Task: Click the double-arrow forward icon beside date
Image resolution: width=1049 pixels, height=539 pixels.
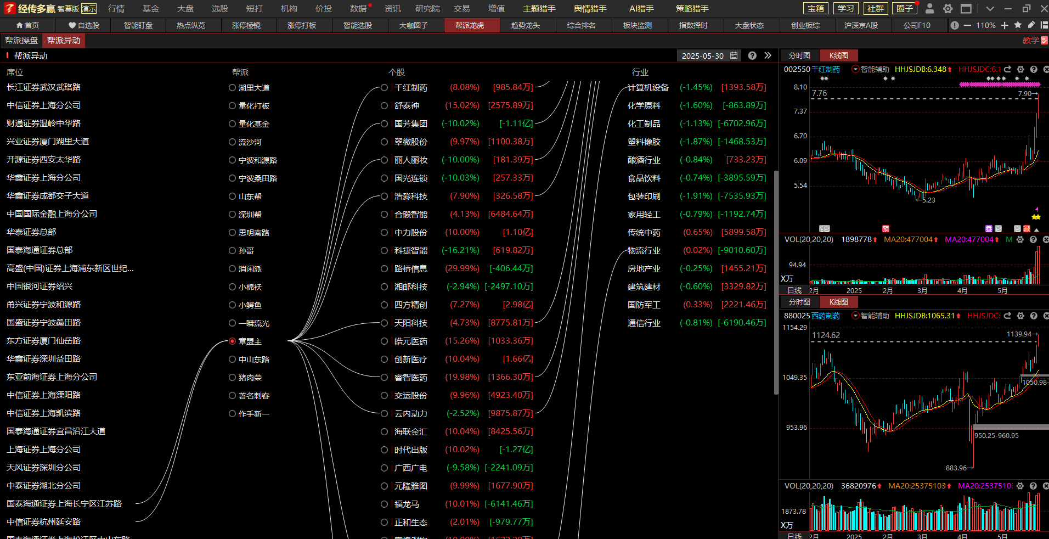Action: pos(768,55)
